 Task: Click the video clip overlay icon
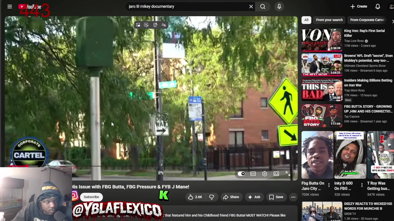[147, 25]
